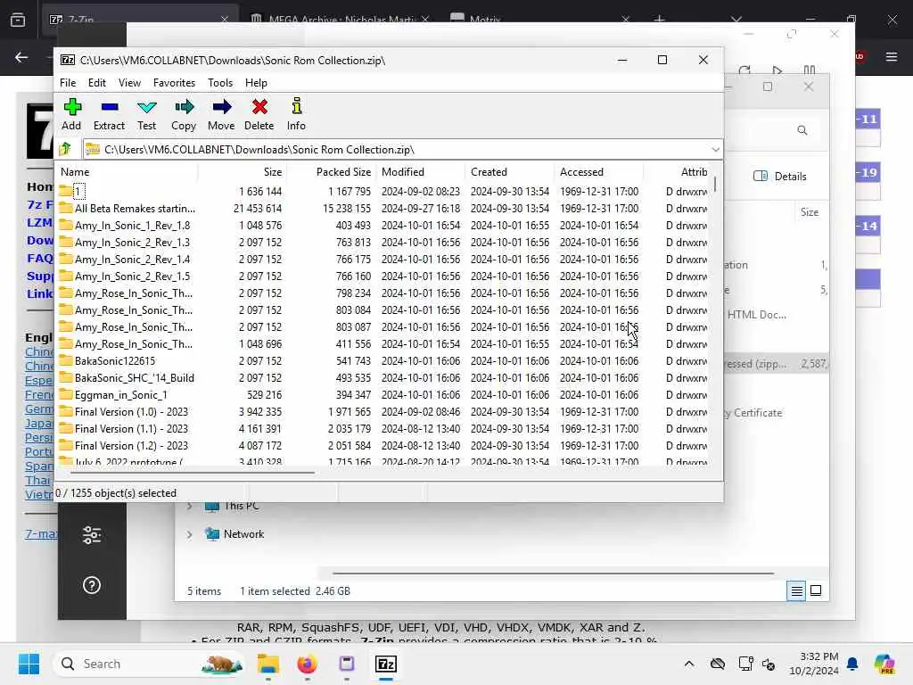Sort by Name column header
This screenshot has width=913, height=685.
pos(127,172)
